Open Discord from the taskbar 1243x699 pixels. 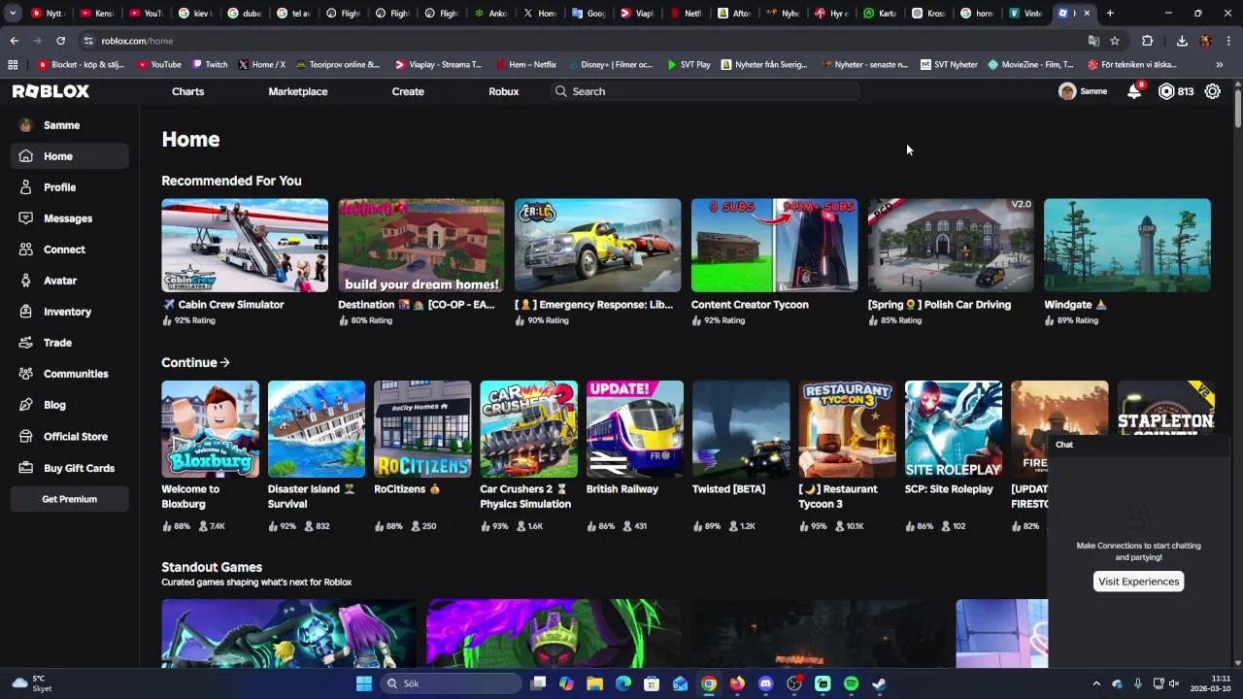(x=766, y=683)
